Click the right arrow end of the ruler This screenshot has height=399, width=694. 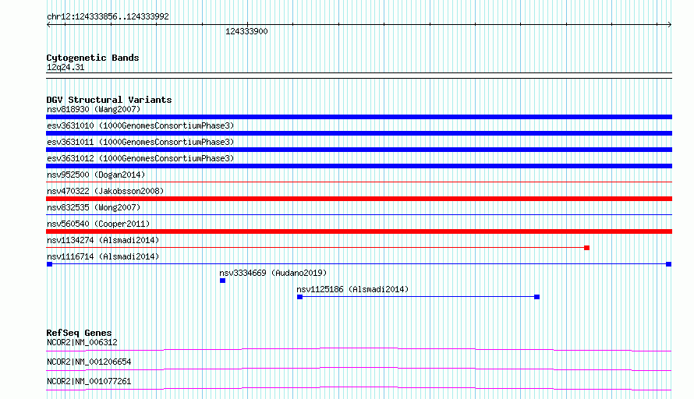[x=670, y=25]
